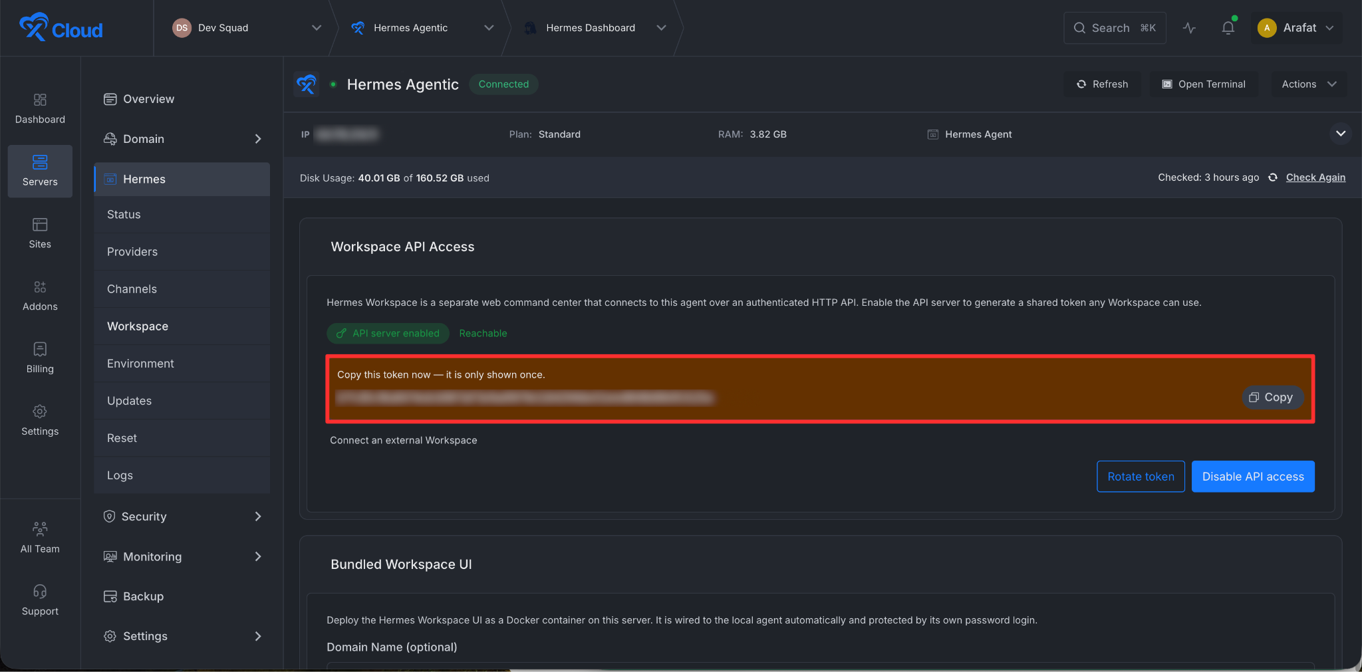Open the Providers submenu item

[x=182, y=252]
